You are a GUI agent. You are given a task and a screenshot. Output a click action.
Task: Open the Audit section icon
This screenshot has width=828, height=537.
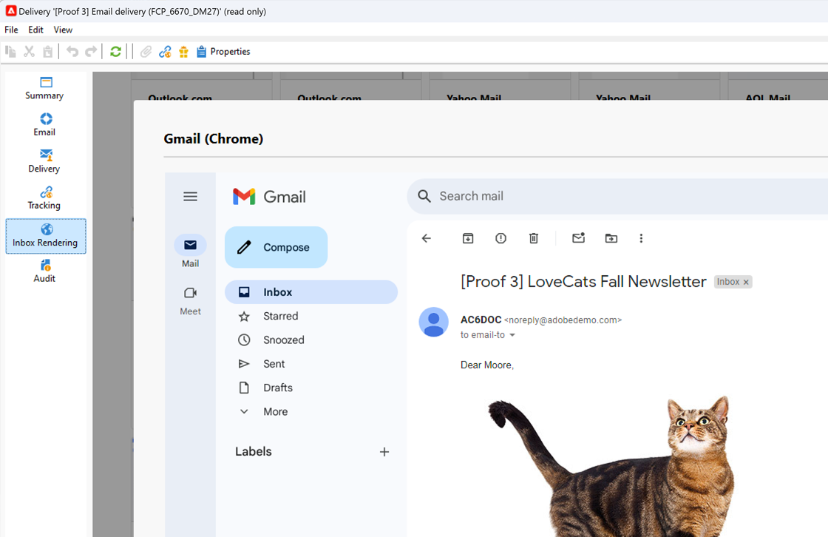tap(46, 265)
